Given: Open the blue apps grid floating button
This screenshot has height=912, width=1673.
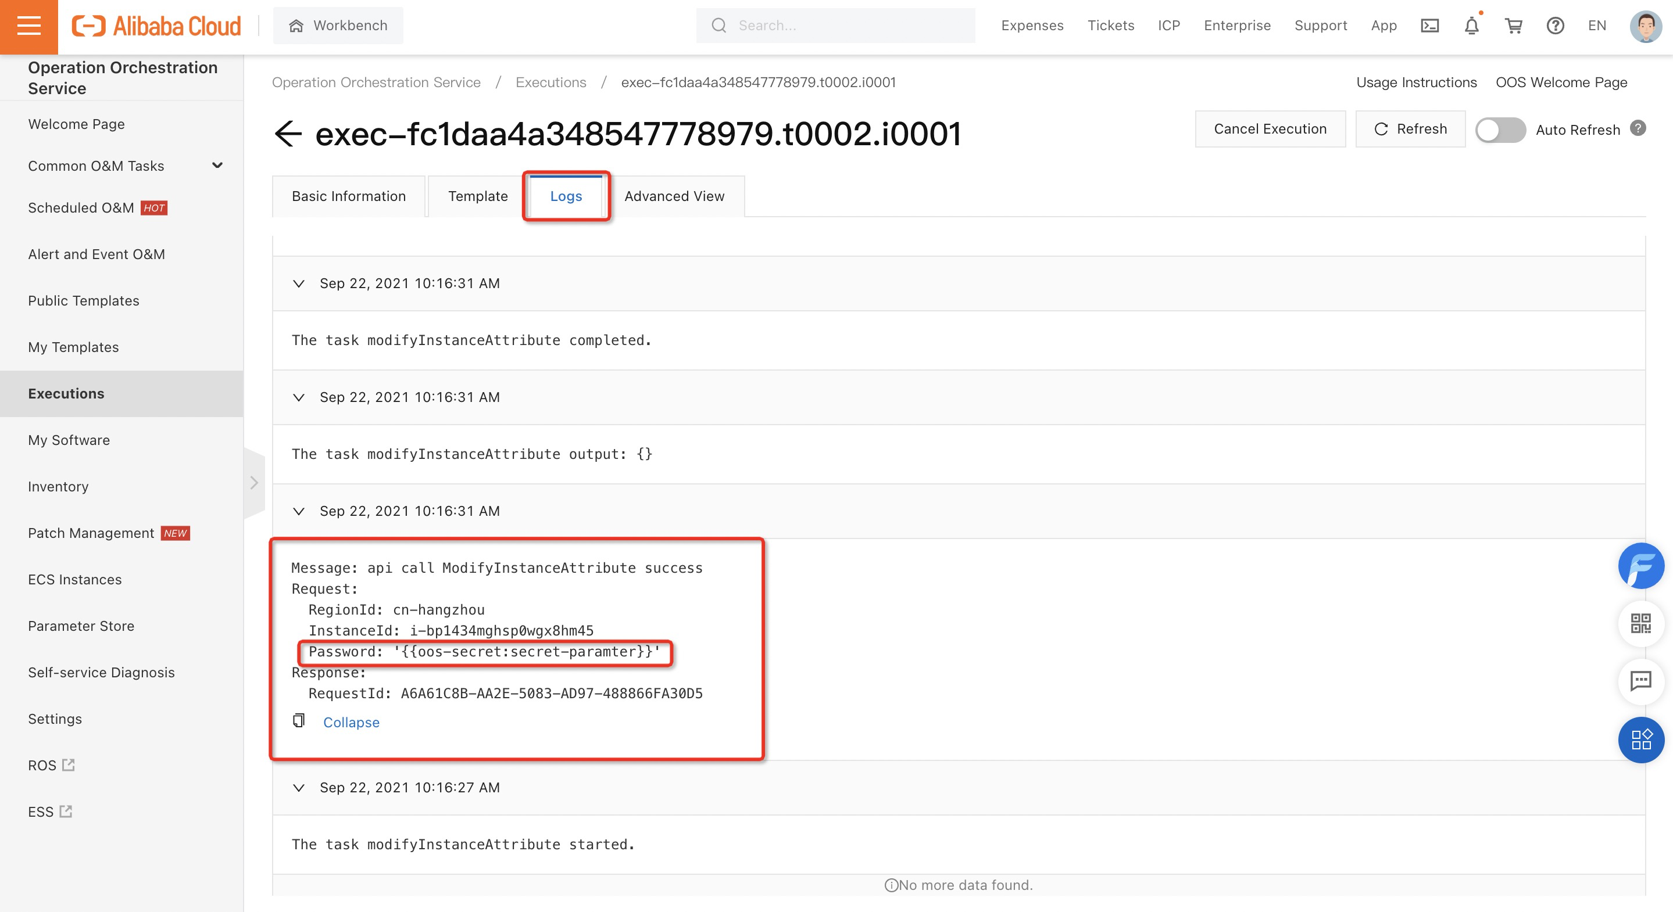Looking at the screenshot, I should (x=1640, y=739).
